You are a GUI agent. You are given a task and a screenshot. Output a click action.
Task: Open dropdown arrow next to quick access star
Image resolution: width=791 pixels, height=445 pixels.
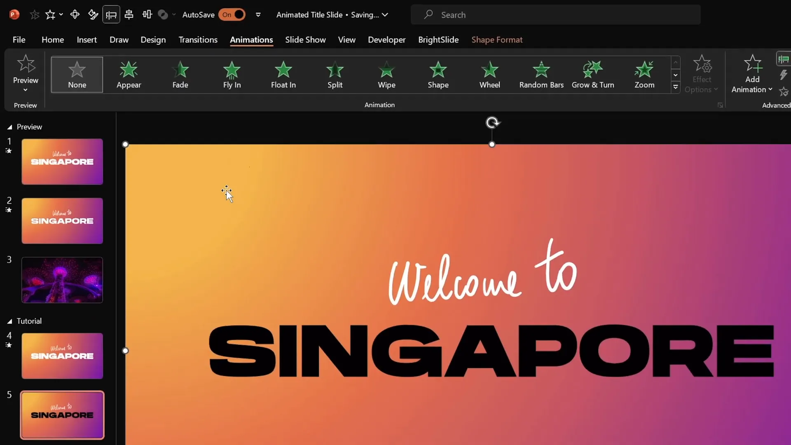pyautogui.click(x=61, y=15)
